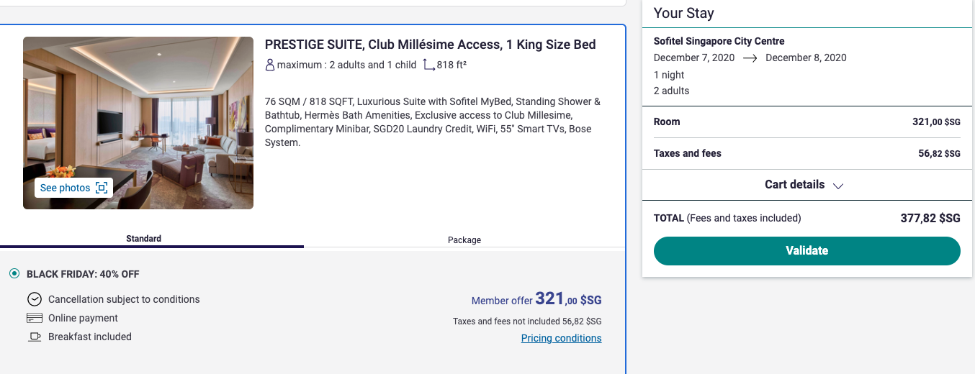This screenshot has width=975, height=374.
Task: Expand the Cart details chevron
Action: pyautogui.click(x=837, y=186)
